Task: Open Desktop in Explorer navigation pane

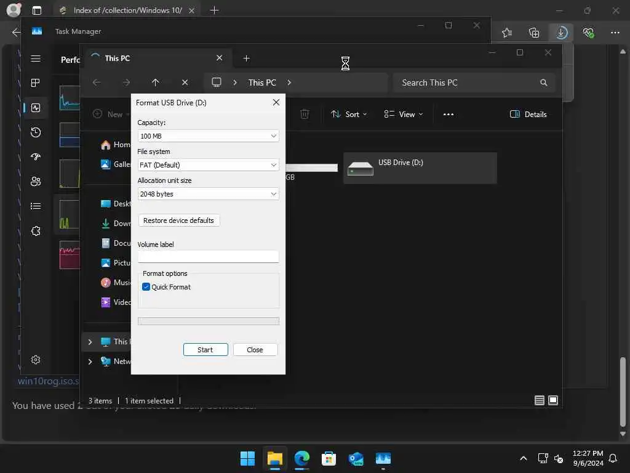Action: pos(116,203)
